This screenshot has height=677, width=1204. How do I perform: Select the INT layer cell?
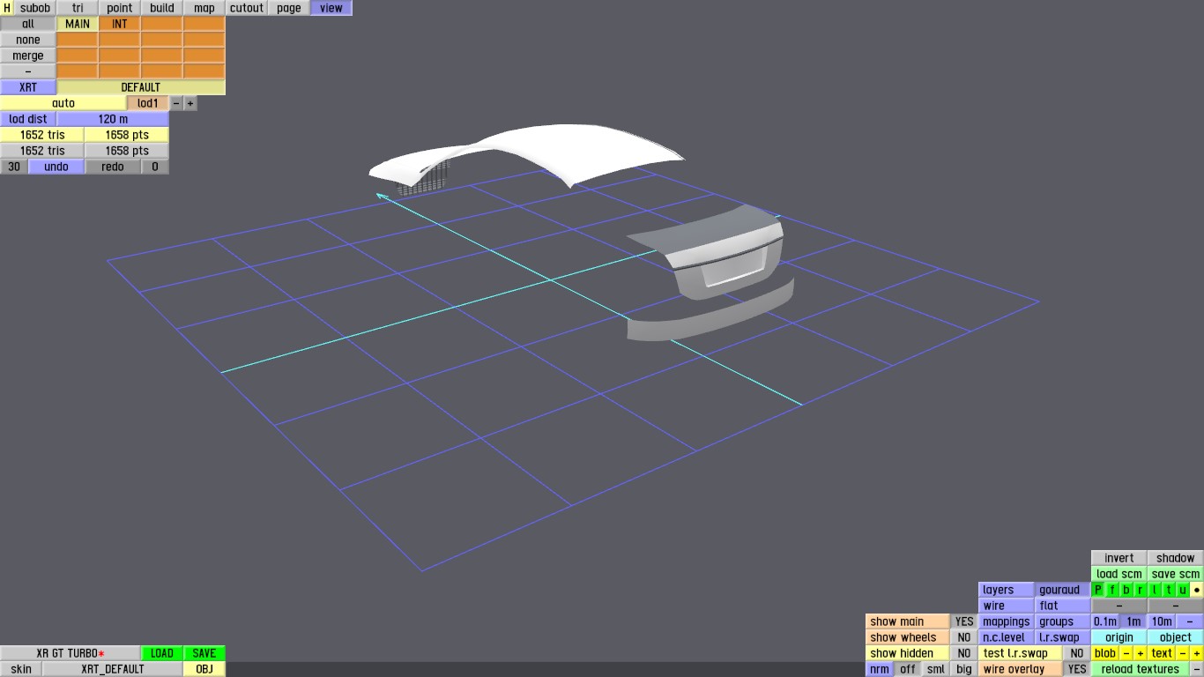point(120,24)
